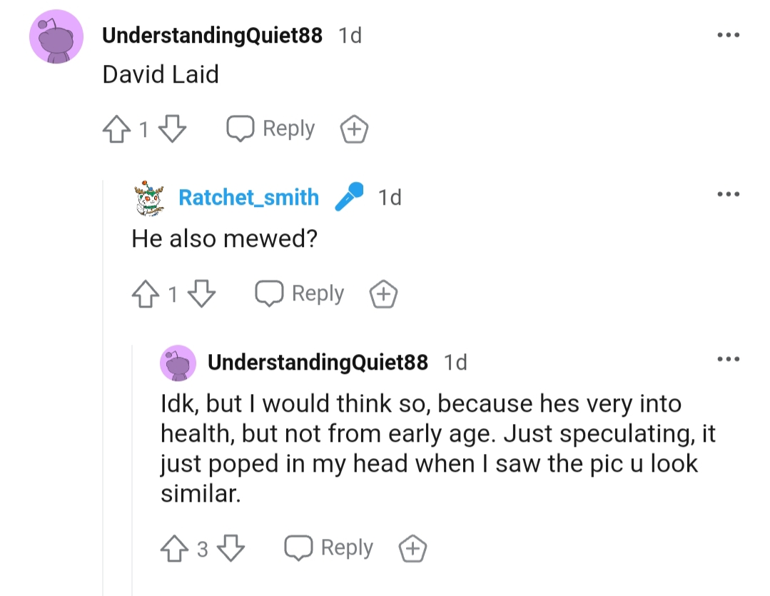Downvote the "Idk, but I would think so" comment
This screenshot has width=770, height=596.
click(x=231, y=548)
